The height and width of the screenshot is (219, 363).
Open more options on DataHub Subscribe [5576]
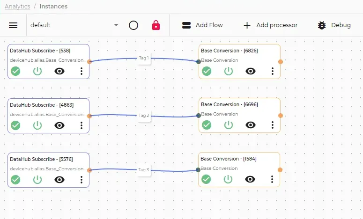pos(81,180)
